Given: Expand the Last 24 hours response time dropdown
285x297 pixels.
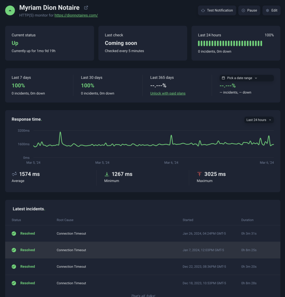Looking at the screenshot, I should (x=259, y=120).
